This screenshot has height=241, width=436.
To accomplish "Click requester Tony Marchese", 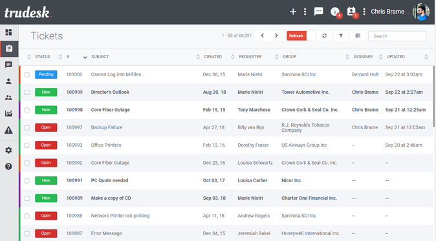I will [254, 110].
